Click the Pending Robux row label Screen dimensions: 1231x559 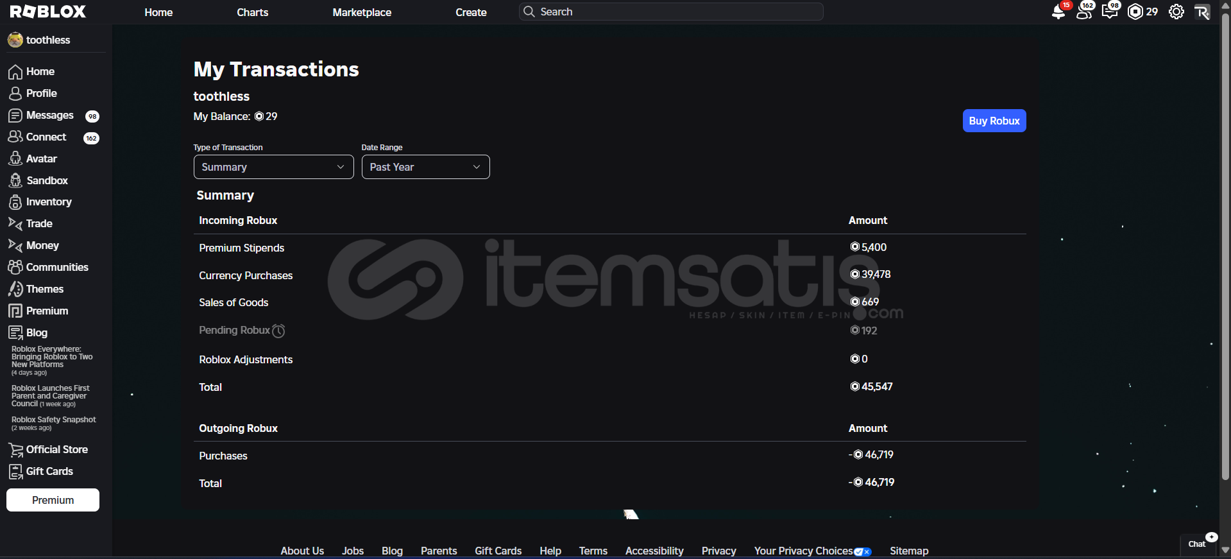234,330
